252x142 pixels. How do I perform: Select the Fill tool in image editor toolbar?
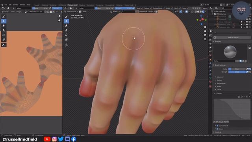4,35
